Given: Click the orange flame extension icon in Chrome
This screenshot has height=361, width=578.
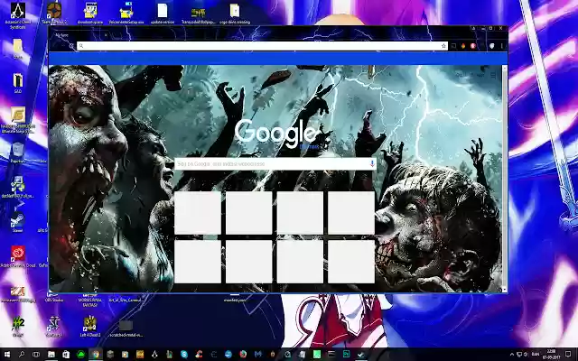Looking at the screenshot, I should [463, 46].
